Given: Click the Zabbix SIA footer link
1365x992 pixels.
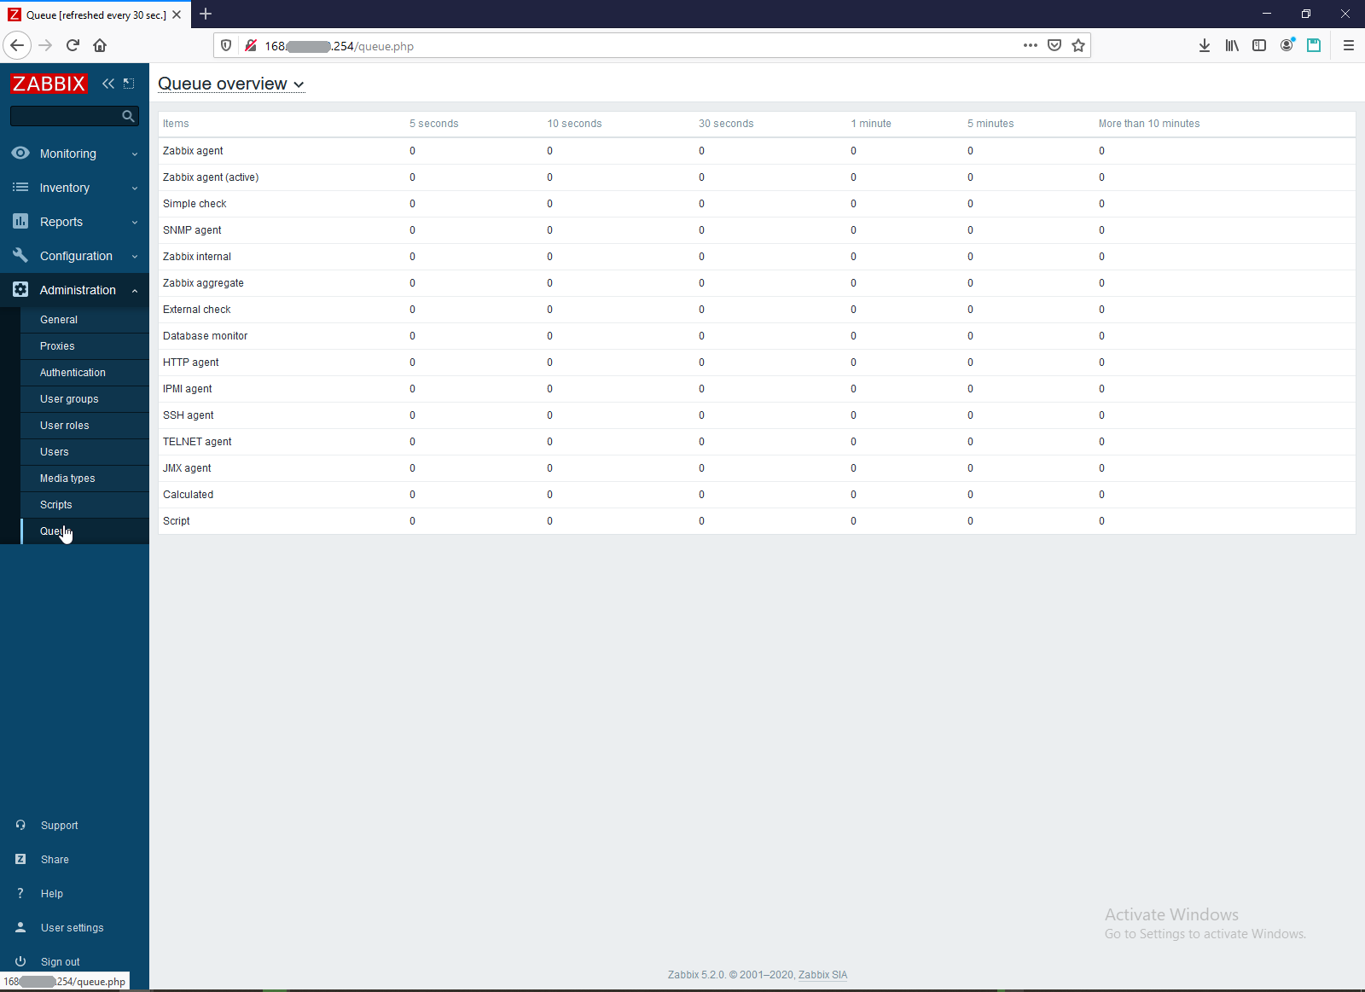Looking at the screenshot, I should coord(822,975).
